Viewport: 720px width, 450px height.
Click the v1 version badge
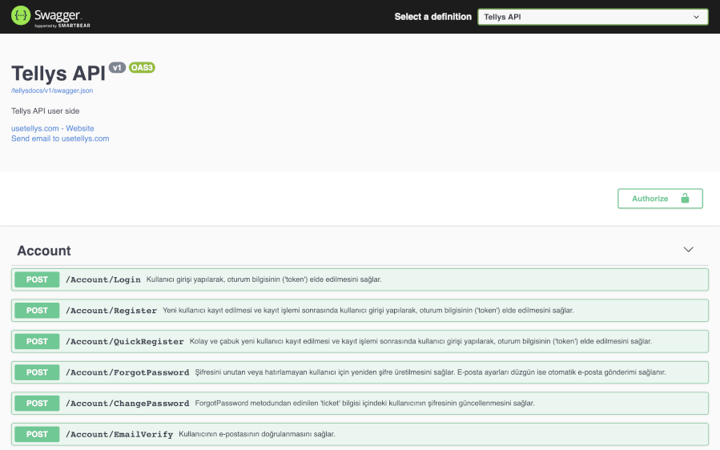(117, 68)
